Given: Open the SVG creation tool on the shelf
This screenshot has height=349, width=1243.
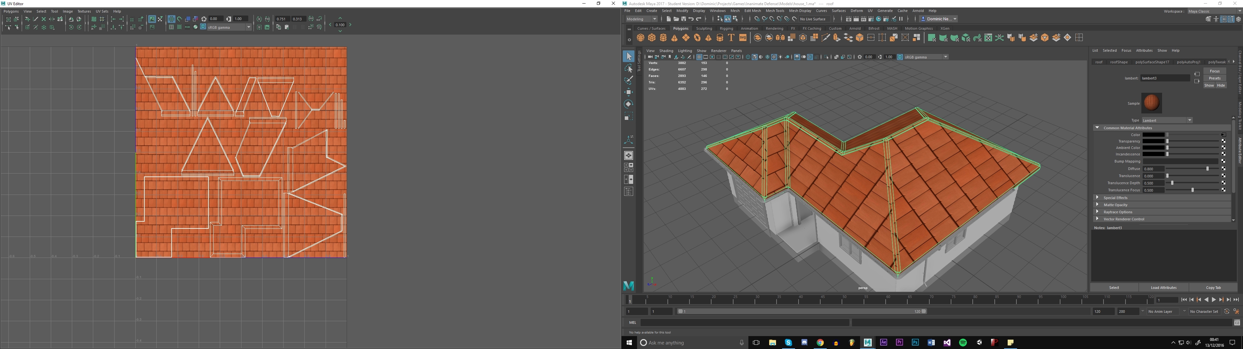Looking at the screenshot, I should [743, 37].
